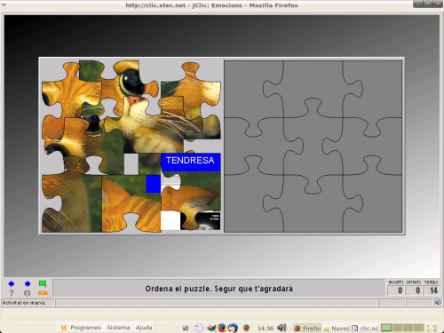Toggle JClic sound with the speaker icon
This screenshot has width=444, height=333.
(438, 302)
